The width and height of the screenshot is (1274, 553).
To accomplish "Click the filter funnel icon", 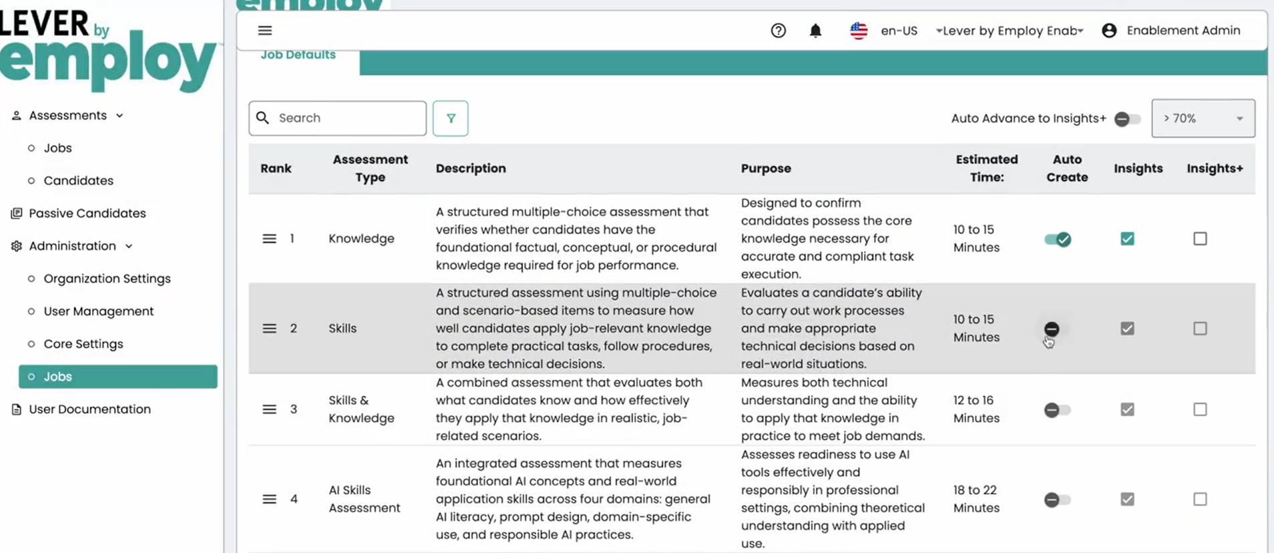I will tap(451, 118).
